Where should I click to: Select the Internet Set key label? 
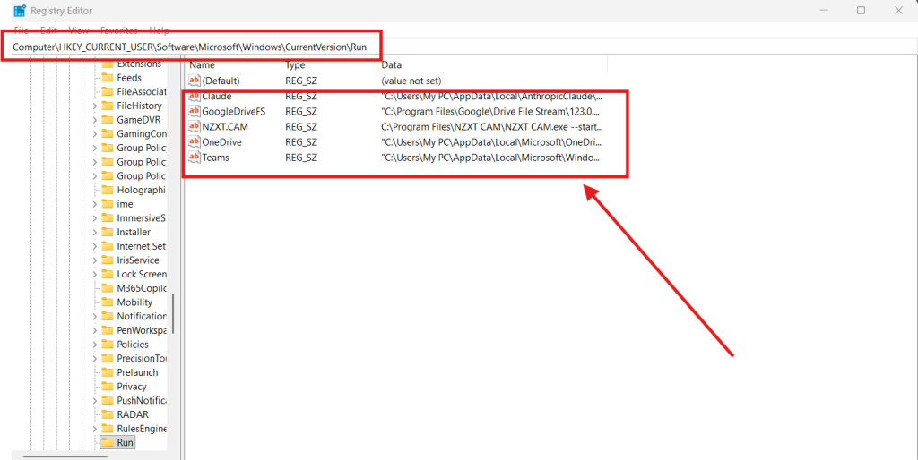142,246
